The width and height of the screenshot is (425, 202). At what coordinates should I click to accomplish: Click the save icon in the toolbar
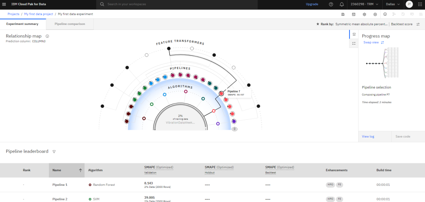click(x=343, y=14)
